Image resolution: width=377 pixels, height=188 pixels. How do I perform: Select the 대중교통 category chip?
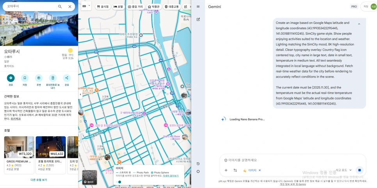(x=172, y=7)
